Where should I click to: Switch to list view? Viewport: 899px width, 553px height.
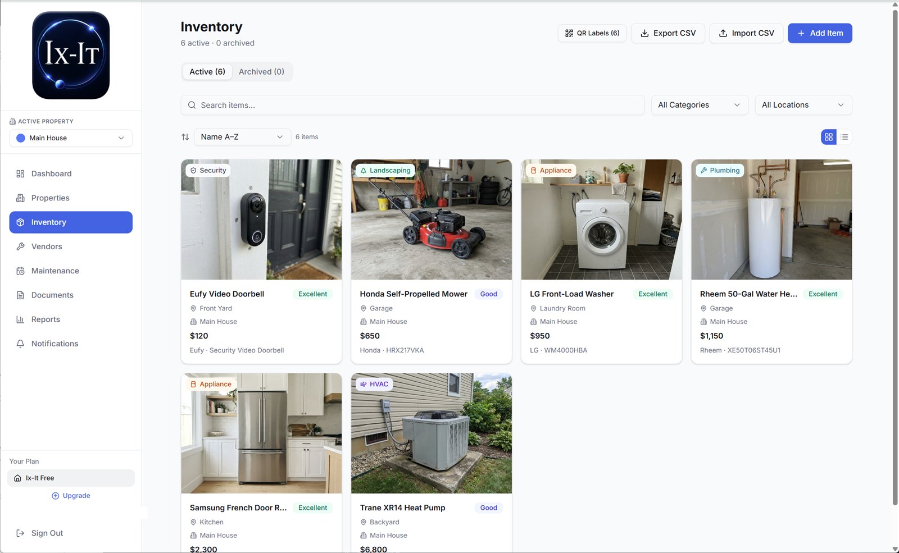point(844,137)
